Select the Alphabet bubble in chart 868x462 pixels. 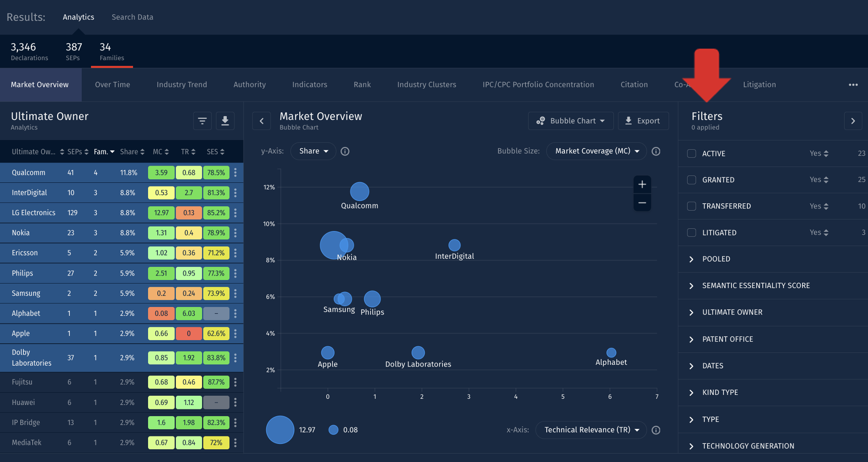pos(611,352)
